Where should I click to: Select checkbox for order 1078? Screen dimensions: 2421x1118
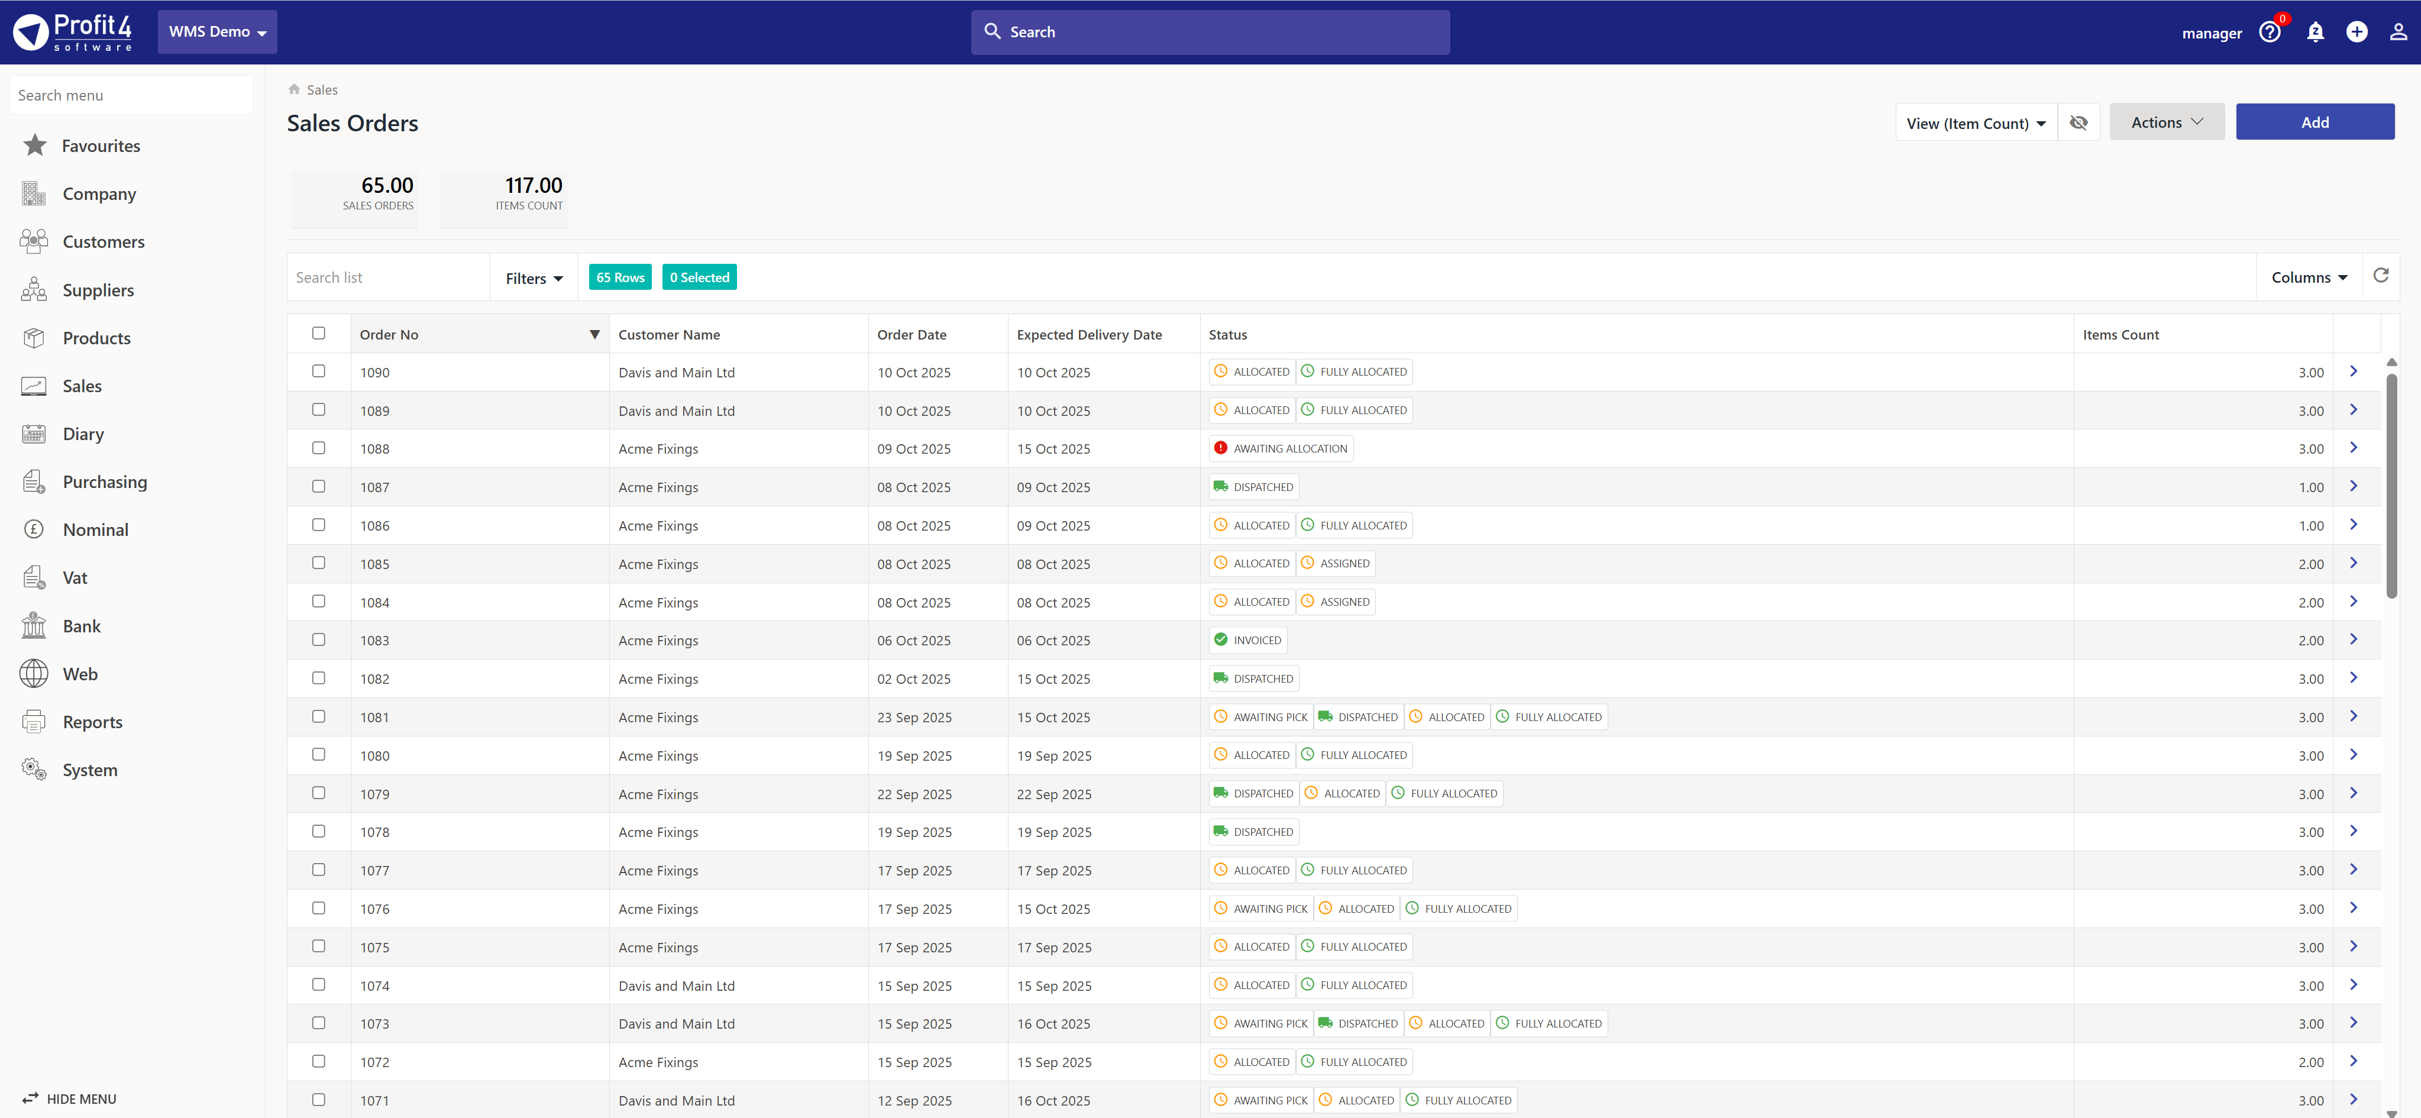319,831
